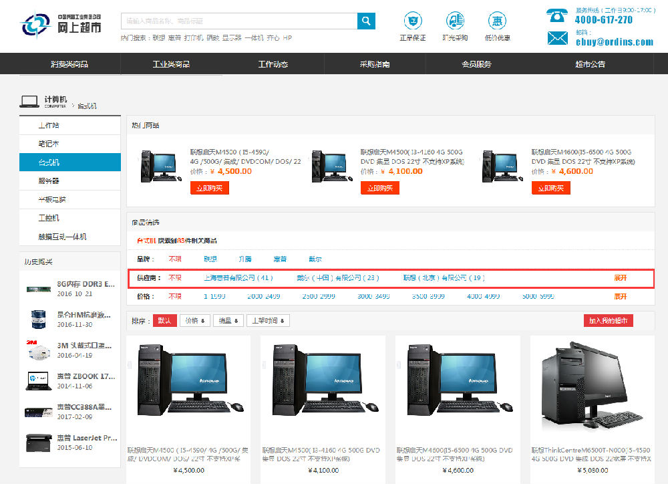
Task: Open the 超市公告 nav menu
Action: pyautogui.click(x=591, y=64)
